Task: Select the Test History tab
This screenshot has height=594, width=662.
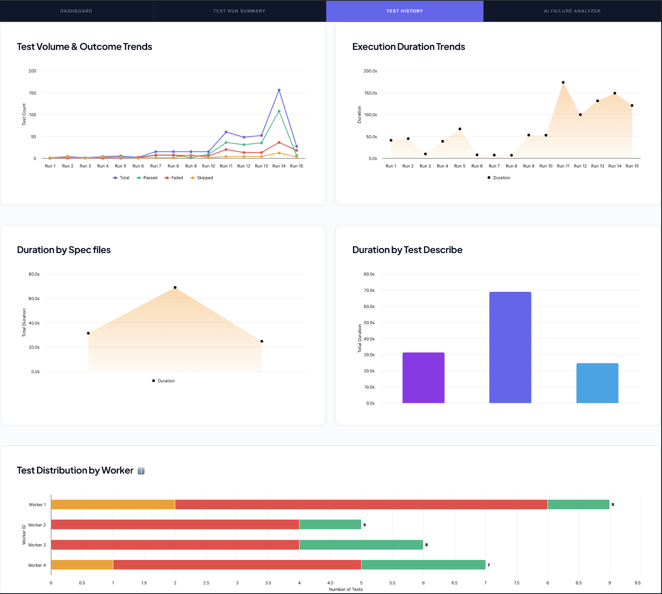Action: click(405, 11)
